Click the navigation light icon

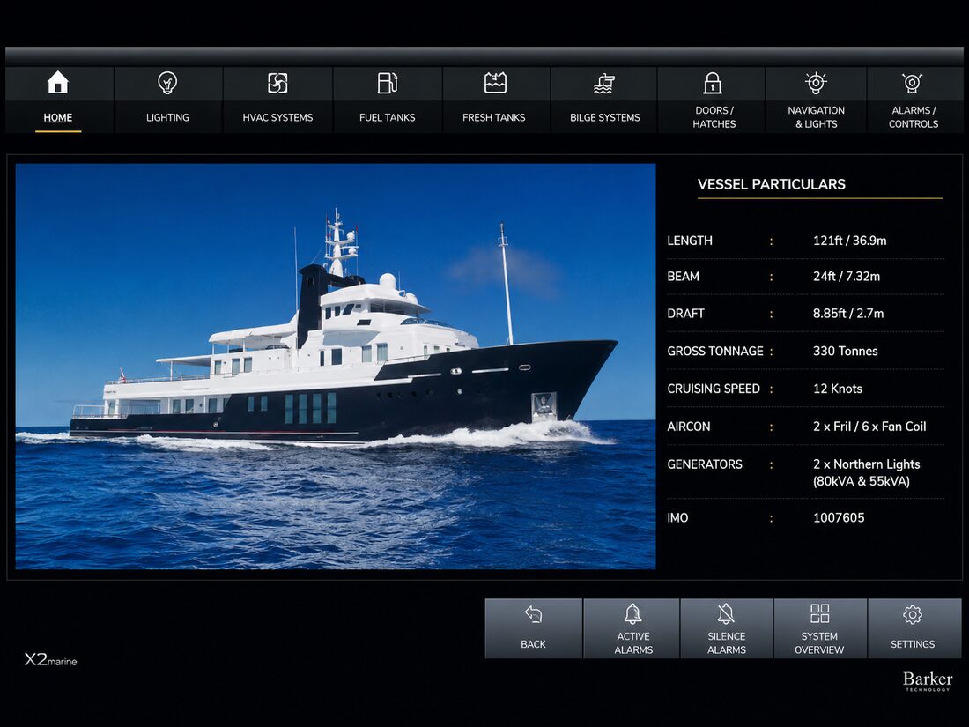point(816,83)
